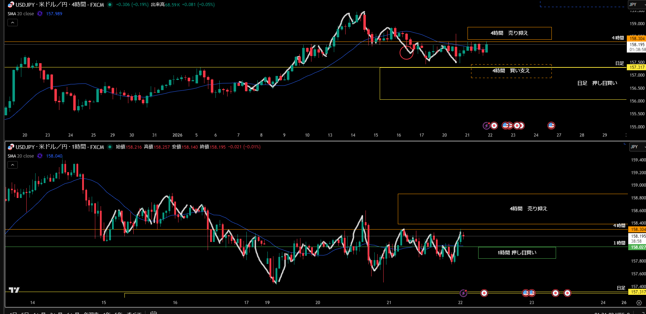Click the TradingView logo in lower chart
646x314 pixels.
[x=14, y=290]
